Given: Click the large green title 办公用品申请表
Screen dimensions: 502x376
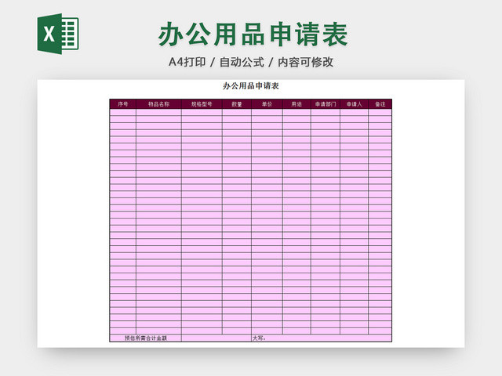Looking at the screenshot, I should [x=253, y=34].
